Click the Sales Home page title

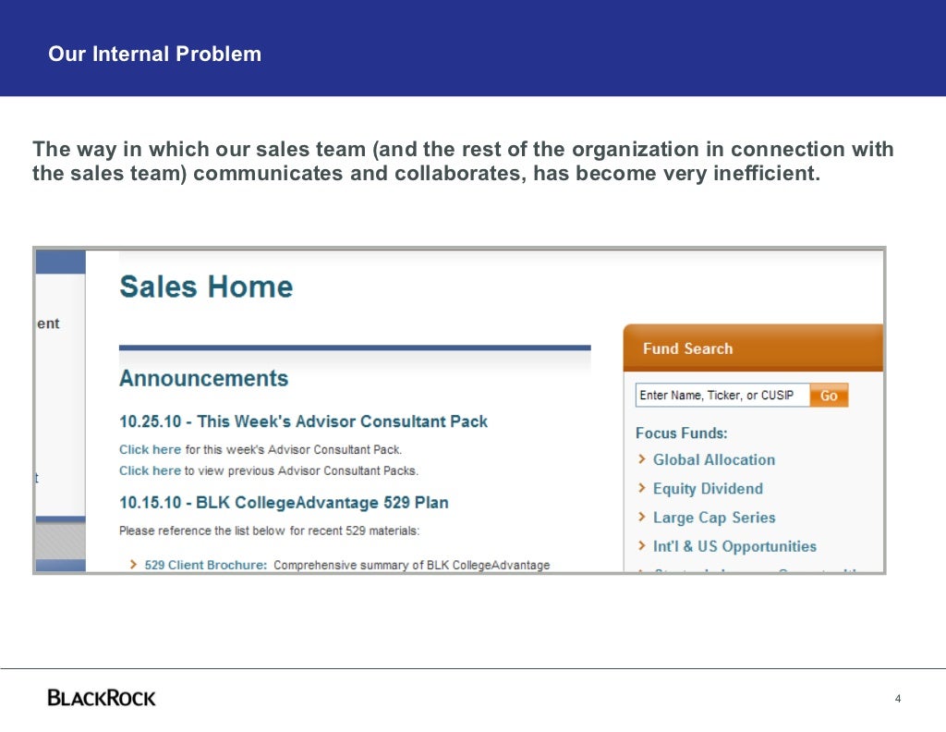(206, 287)
